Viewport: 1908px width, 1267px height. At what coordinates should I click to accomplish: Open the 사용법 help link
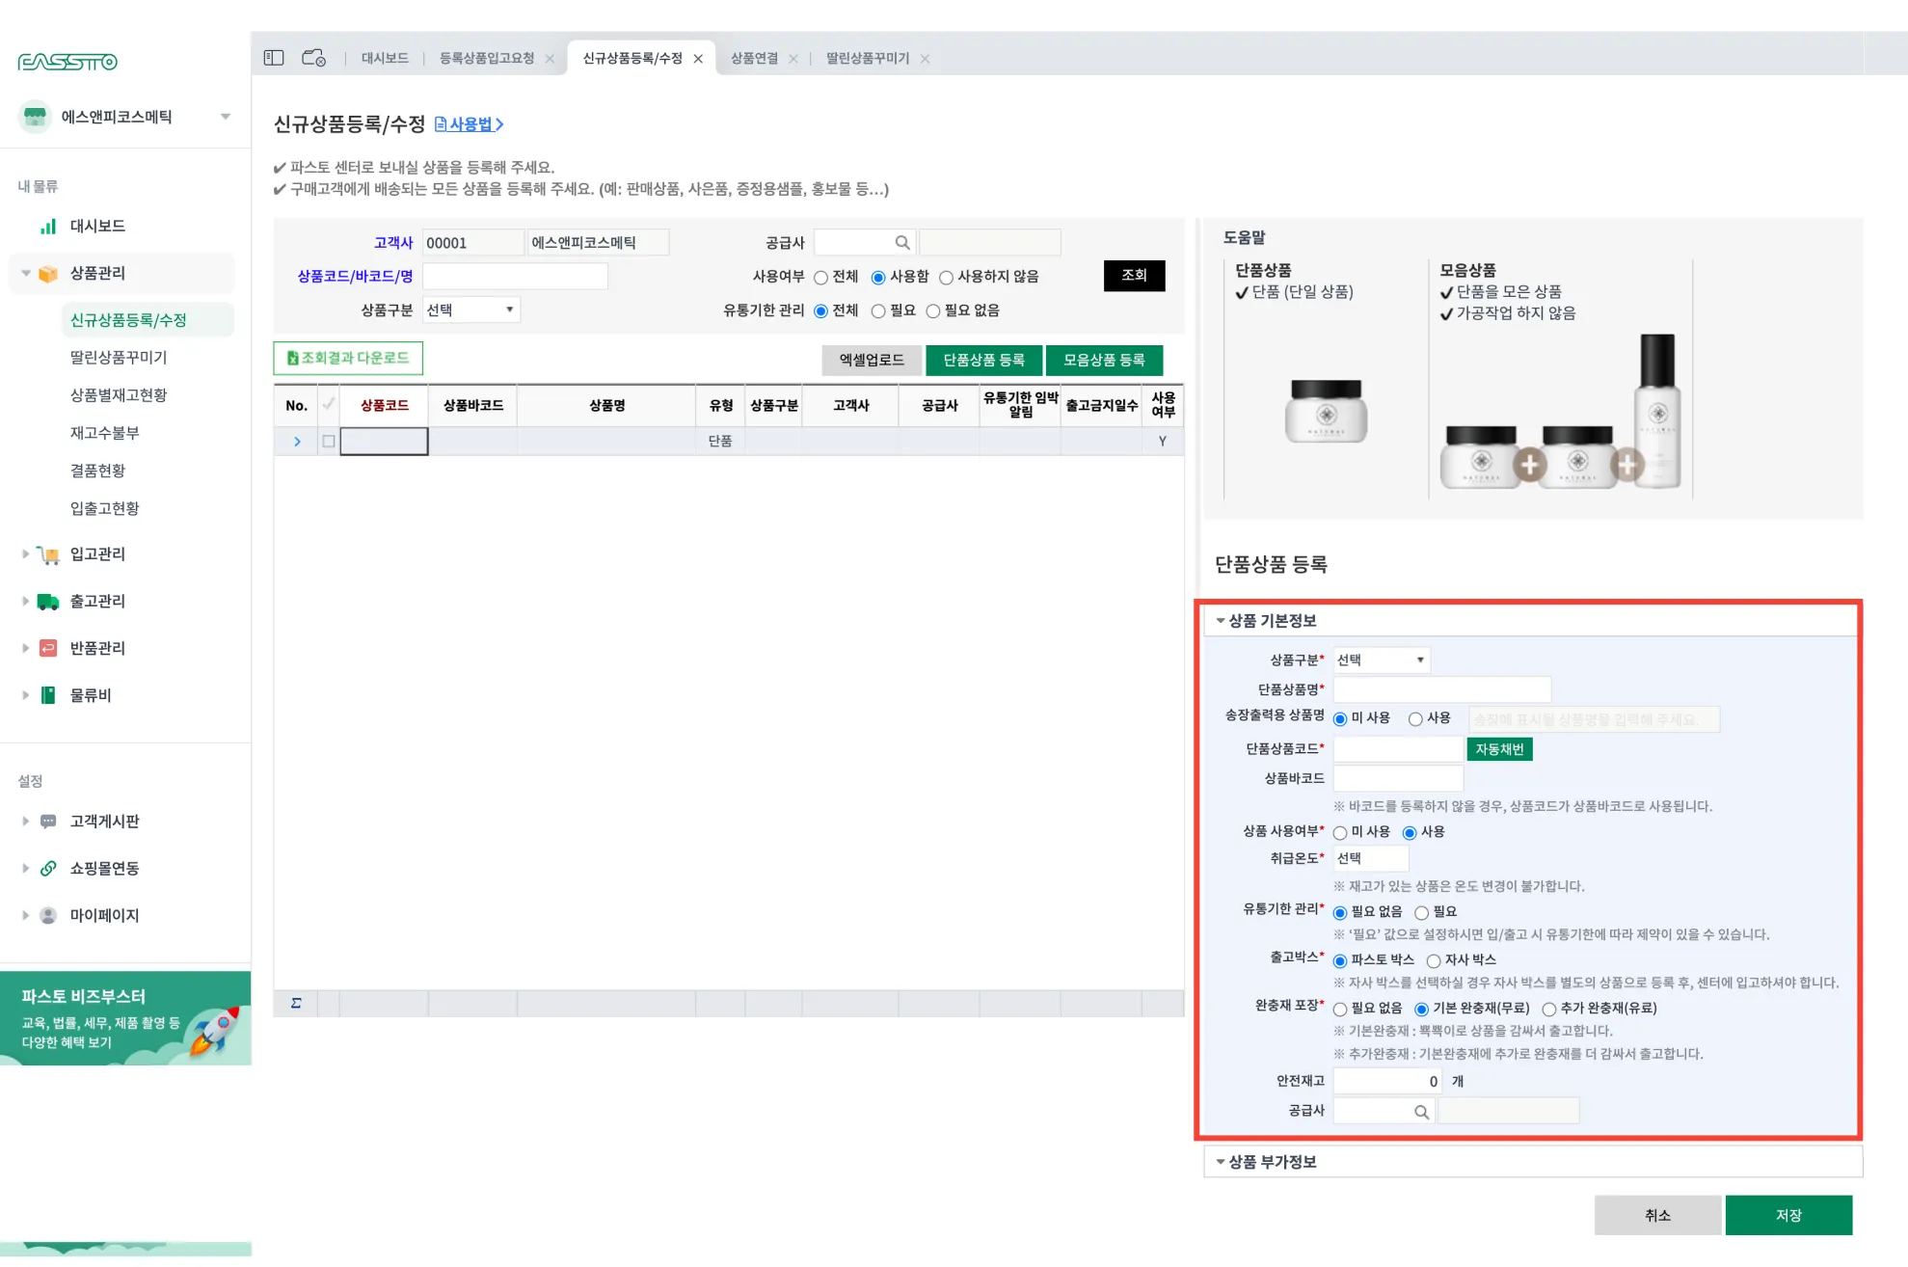[470, 124]
